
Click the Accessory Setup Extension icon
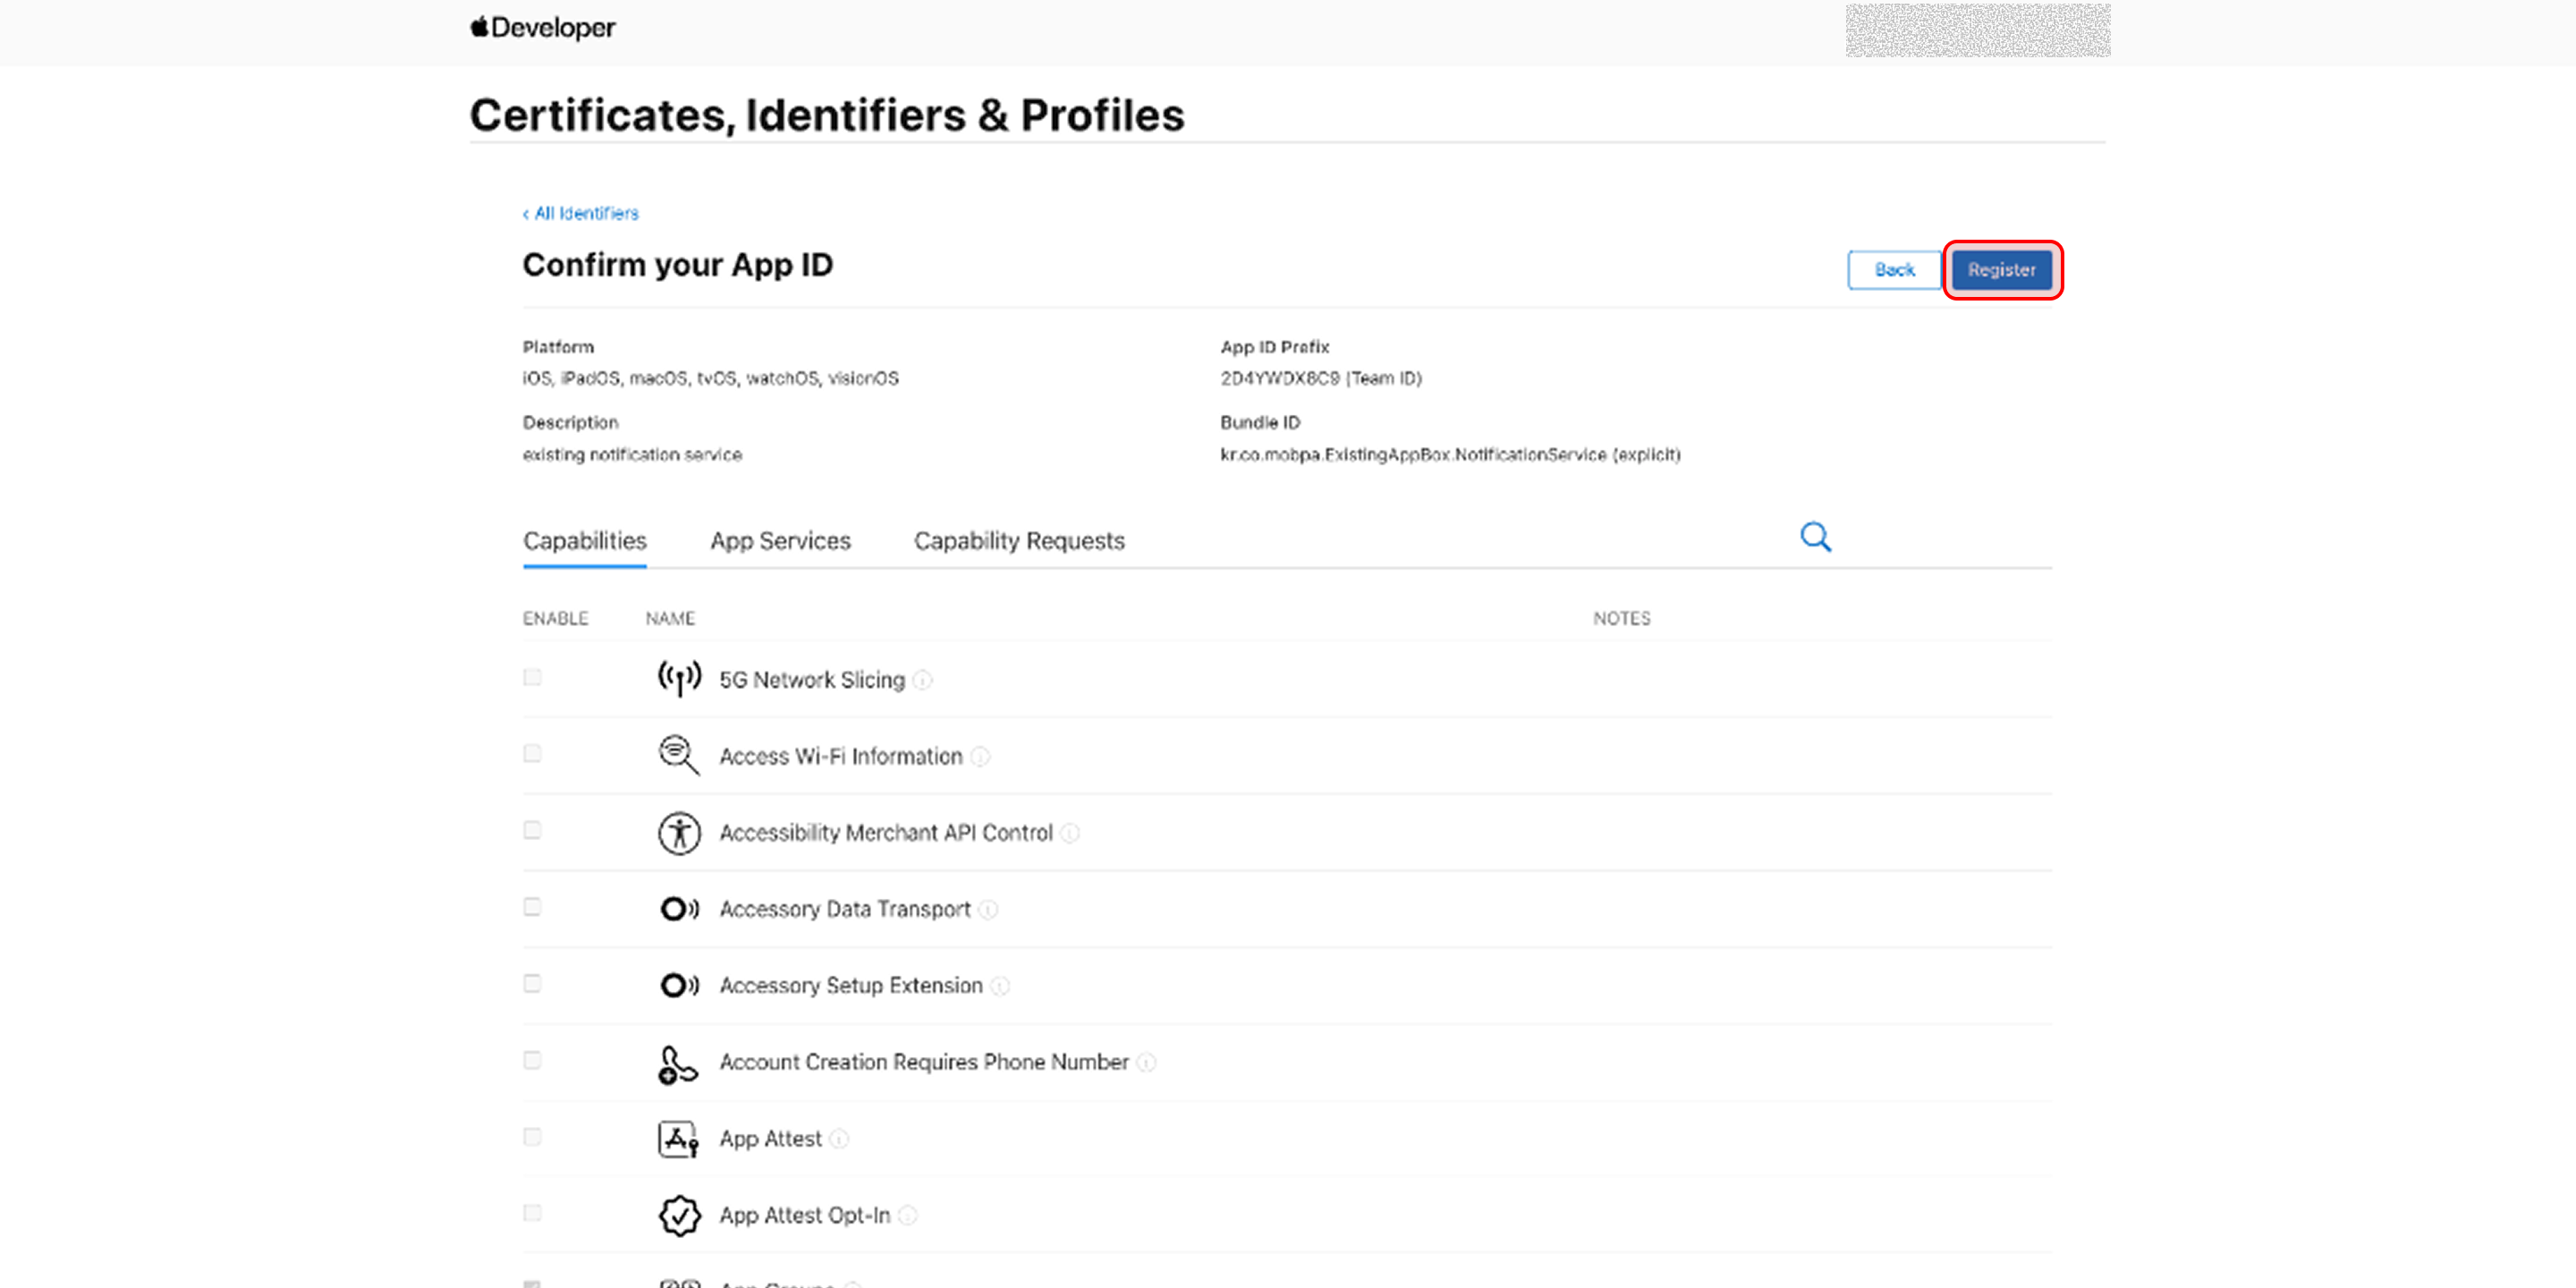click(x=679, y=985)
